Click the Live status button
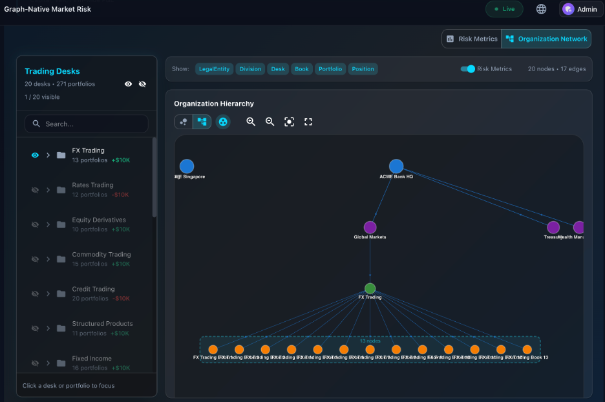This screenshot has height=402, width=605. coord(504,9)
